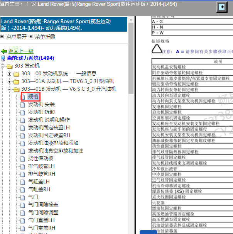Open 发动机 拆卸 document
Screen dimensions: 233x234
pyautogui.click(x=41, y=112)
